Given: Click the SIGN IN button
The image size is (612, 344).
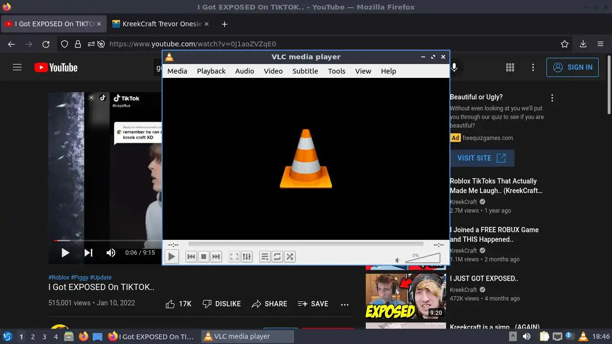Looking at the screenshot, I should [572, 67].
